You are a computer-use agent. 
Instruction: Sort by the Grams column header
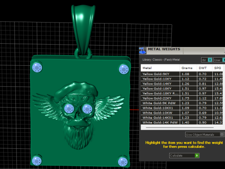point(188,68)
